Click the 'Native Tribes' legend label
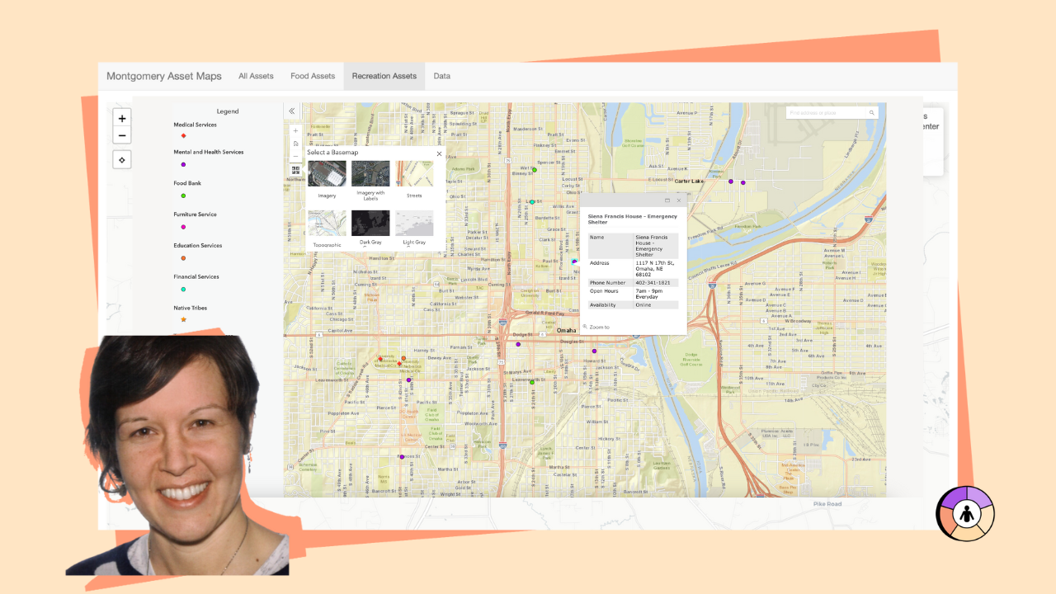 (x=190, y=308)
